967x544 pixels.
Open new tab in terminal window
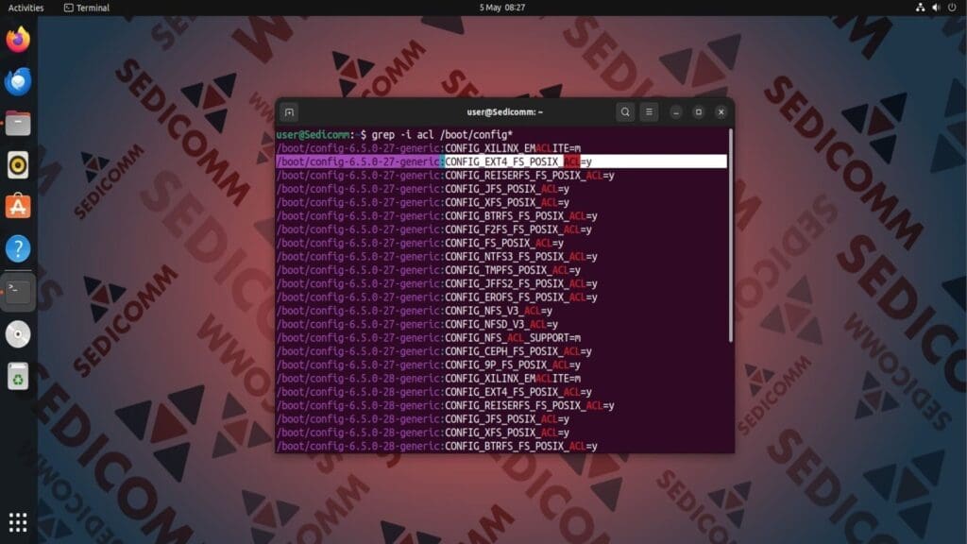289,112
